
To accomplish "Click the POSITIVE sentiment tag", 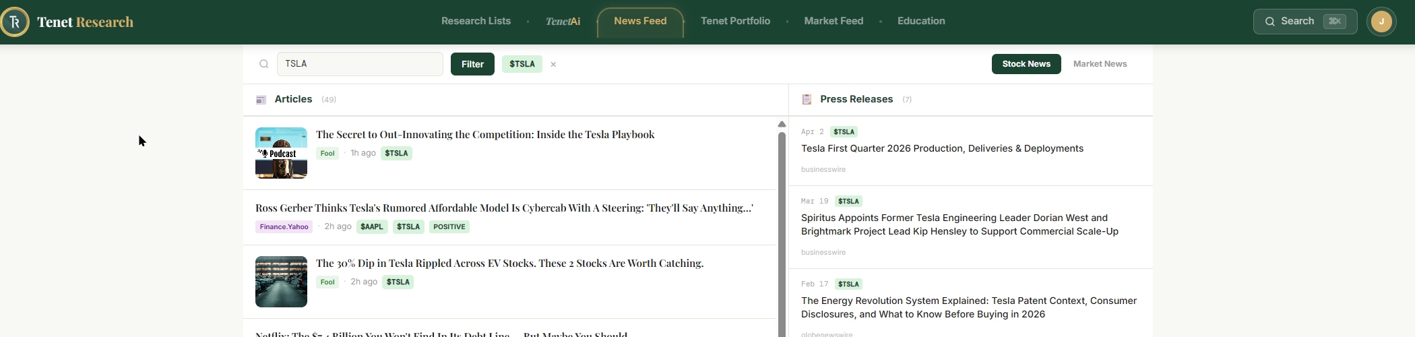I will pyautogui.click(x=449, y=227).
